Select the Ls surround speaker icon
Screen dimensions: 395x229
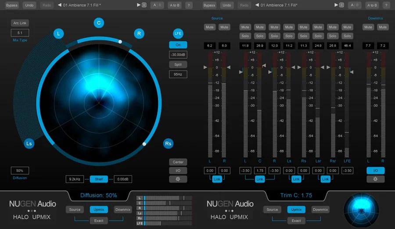pos(29,143)
